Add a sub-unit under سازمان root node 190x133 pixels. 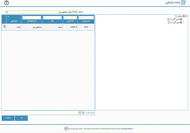[x=176, y=16]
